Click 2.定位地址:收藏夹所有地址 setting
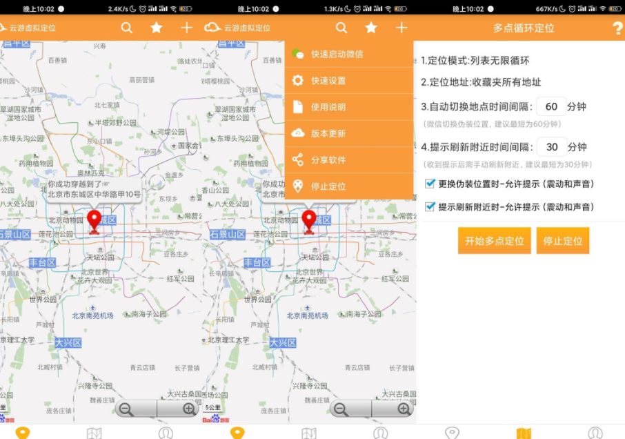The height and width of the screenshot is (439, 625). pos(481,82)
